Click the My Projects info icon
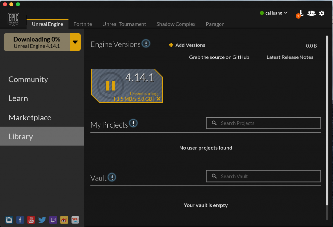 click(133, 123)
